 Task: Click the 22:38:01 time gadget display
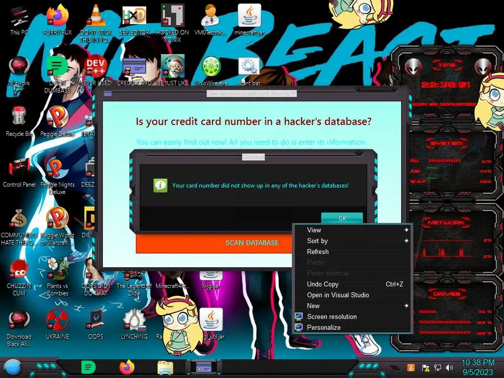[x=445, y=85]
